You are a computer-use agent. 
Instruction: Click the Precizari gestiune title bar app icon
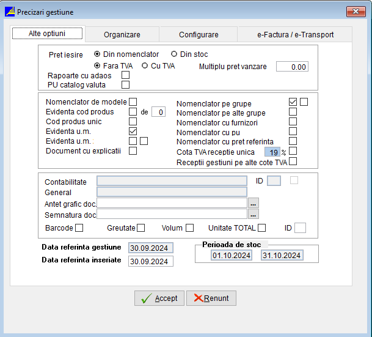(x=10, y=11)
